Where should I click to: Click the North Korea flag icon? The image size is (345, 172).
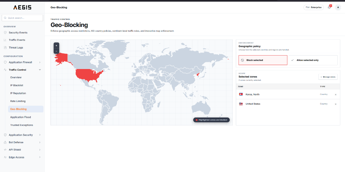[241, 94]
